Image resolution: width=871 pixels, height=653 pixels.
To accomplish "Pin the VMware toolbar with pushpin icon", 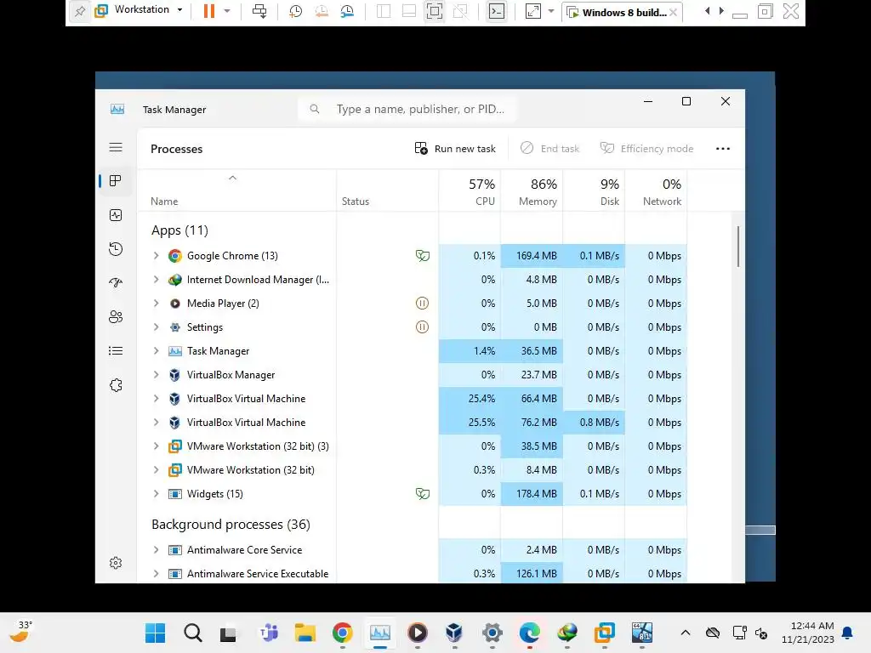I will [80, 11].
